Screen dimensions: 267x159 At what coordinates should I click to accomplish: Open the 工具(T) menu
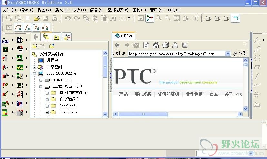139,10
